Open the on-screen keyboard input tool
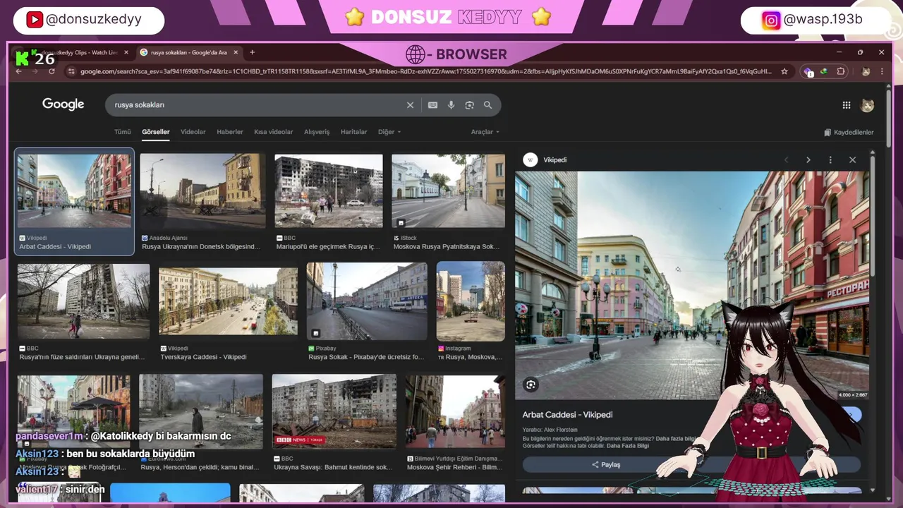 click(x=432, y=105)
